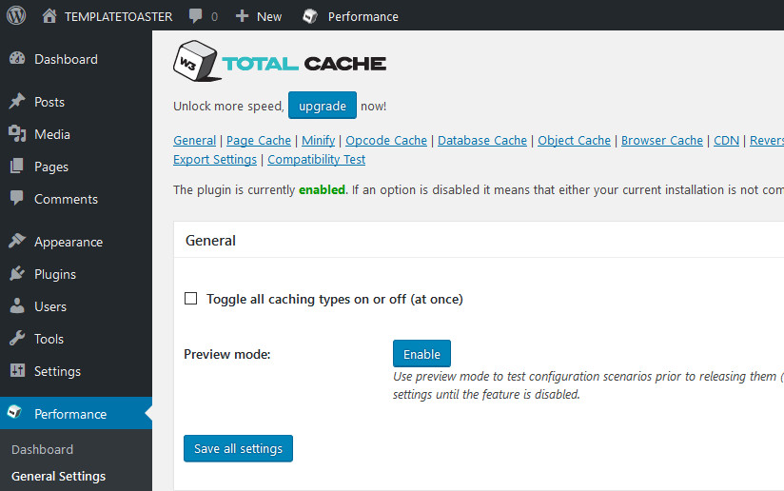Collapse the Performance menu arrow
Screen dimensions: 784x491
click(x=147, y=414)
